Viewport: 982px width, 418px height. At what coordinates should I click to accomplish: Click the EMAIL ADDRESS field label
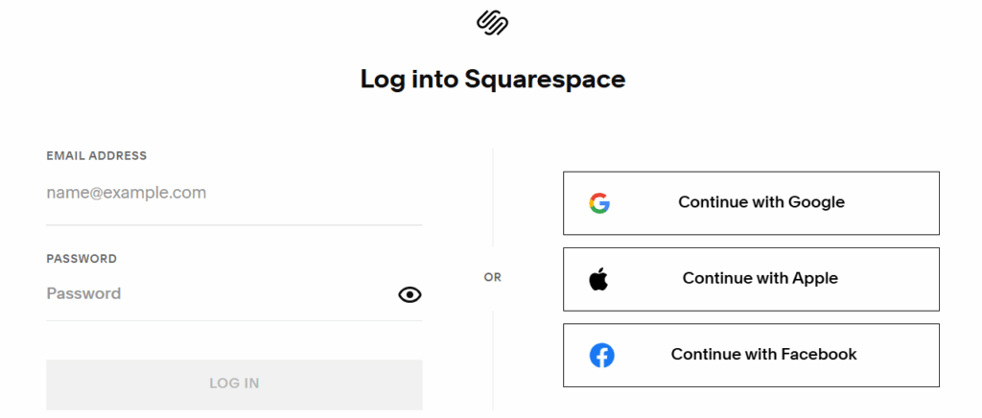point(96,155)
